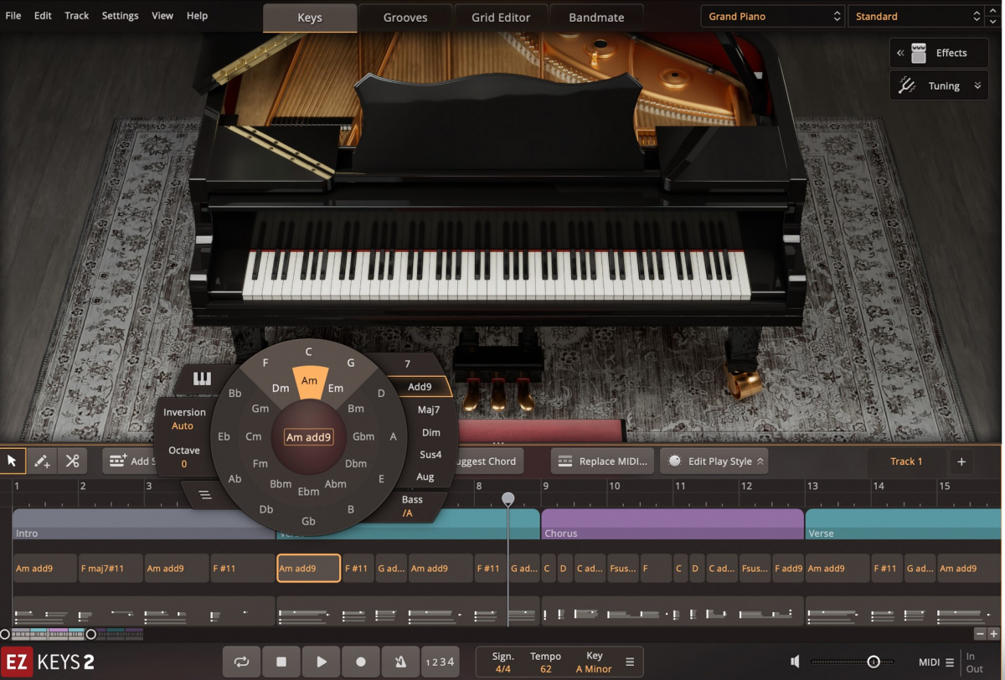Switch to the Grid Editor tab

(500, 17)
